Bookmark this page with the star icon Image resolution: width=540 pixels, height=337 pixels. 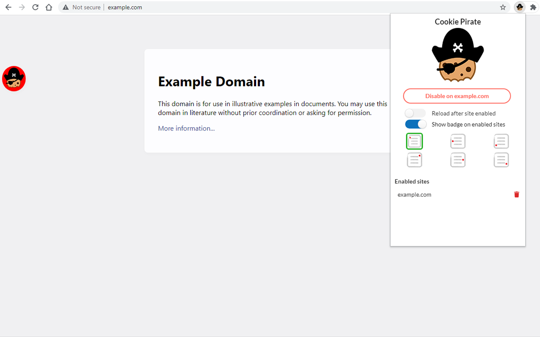pos(503,7)
